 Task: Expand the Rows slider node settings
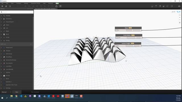[116, 30]
